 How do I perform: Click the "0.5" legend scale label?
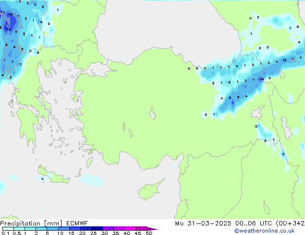[x=17, y=233]
